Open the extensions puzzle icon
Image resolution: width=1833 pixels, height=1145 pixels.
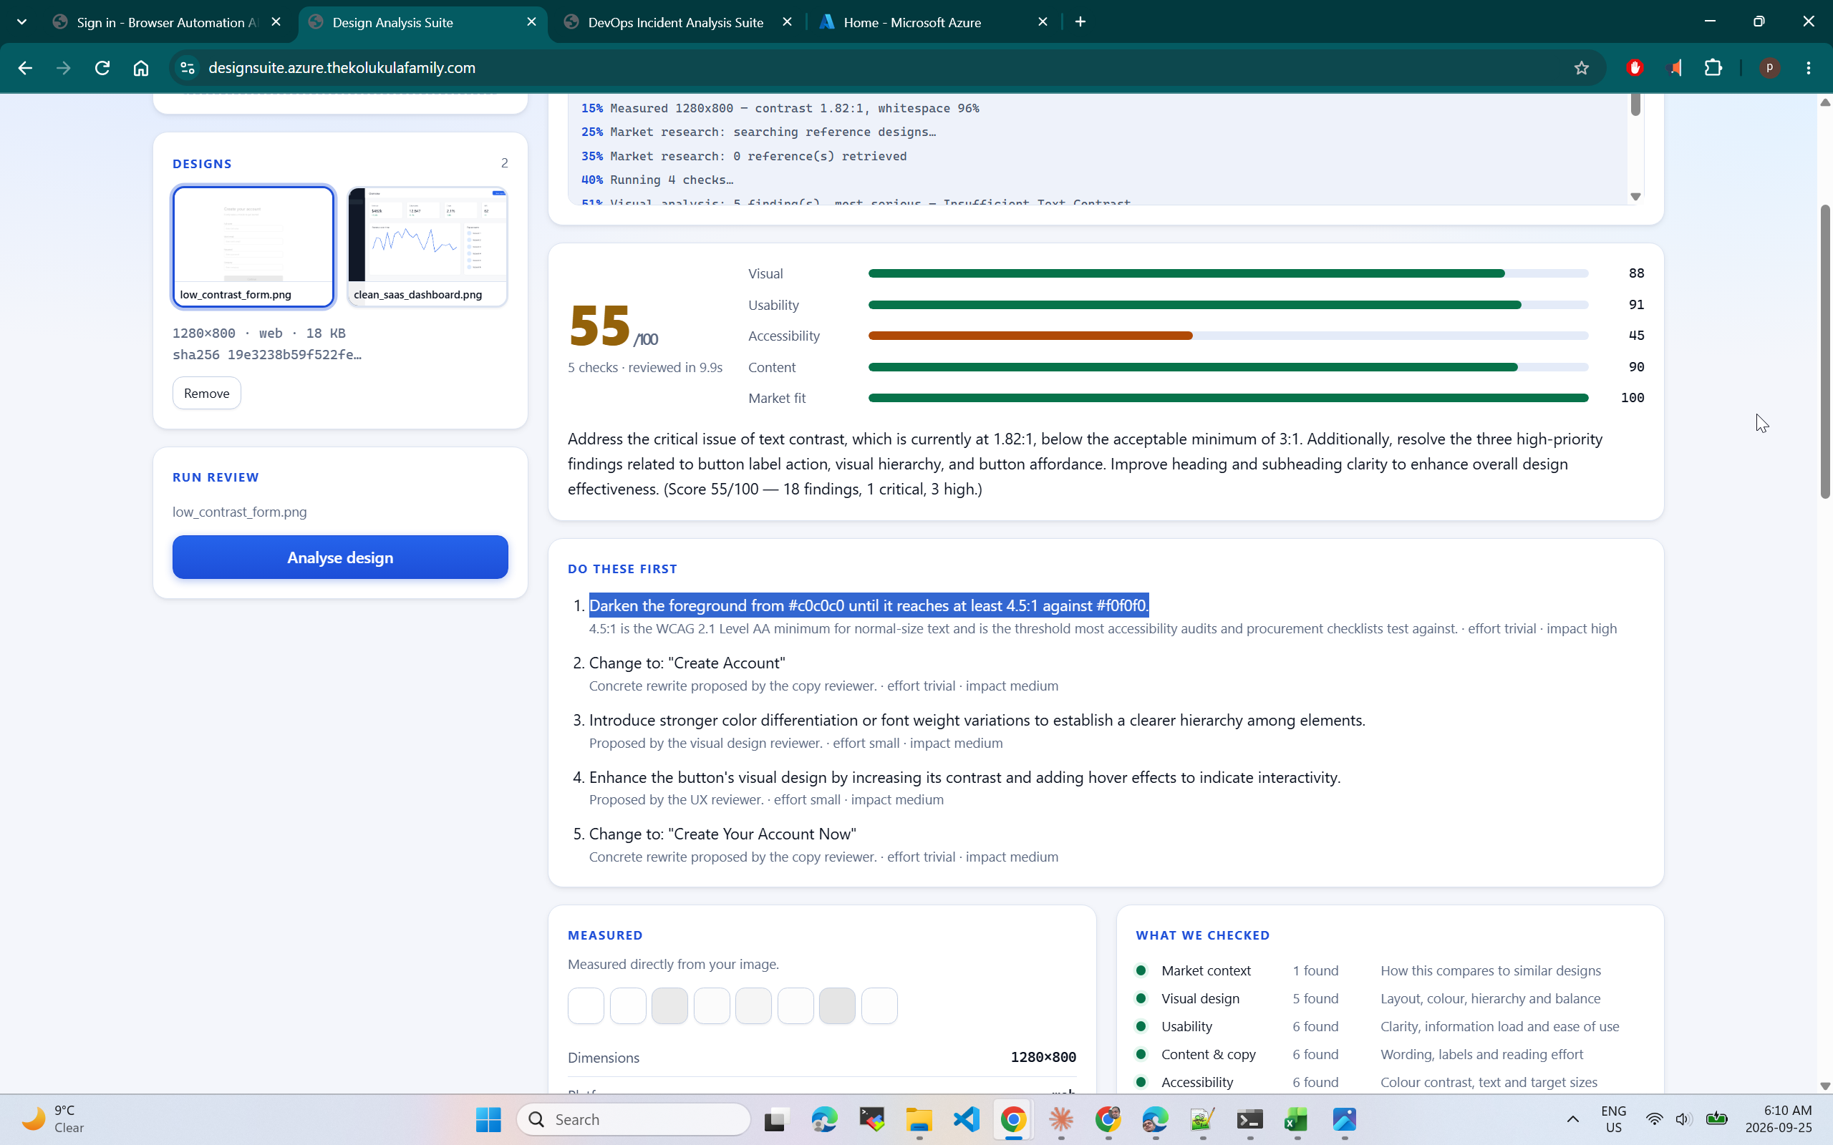tap(1713, 68)
